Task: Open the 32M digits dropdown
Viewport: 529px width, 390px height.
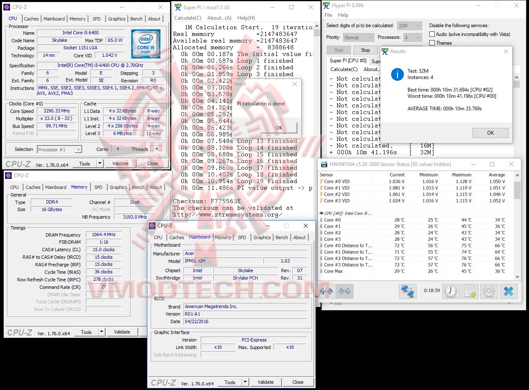Action: (409, 25)
